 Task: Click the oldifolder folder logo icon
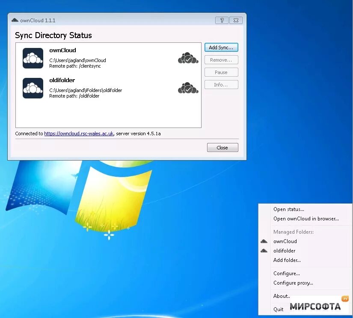(33, 88)
